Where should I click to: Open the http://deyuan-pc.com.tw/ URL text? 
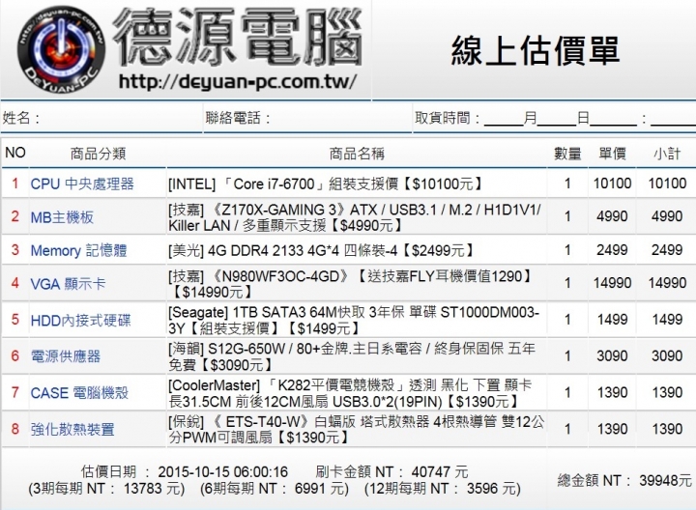click(x=238, y=81)
